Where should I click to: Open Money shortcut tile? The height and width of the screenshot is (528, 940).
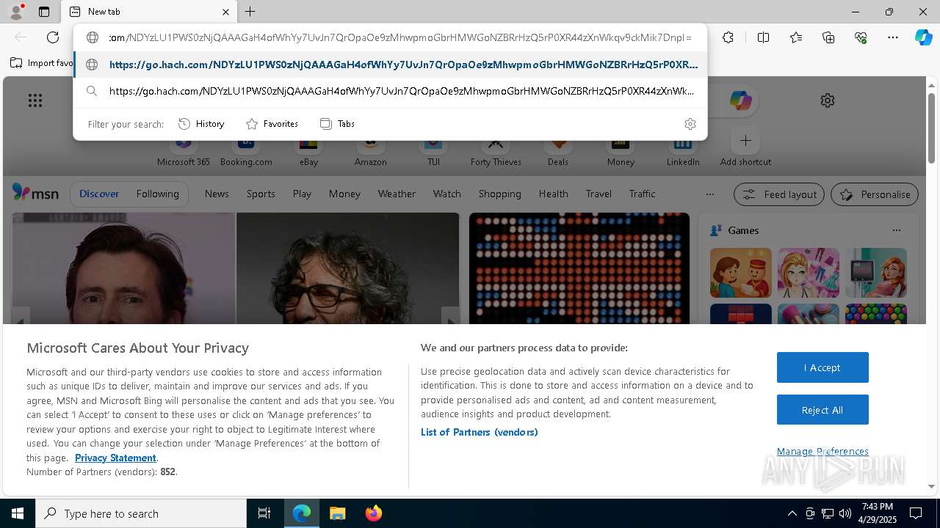pos(621,153)
